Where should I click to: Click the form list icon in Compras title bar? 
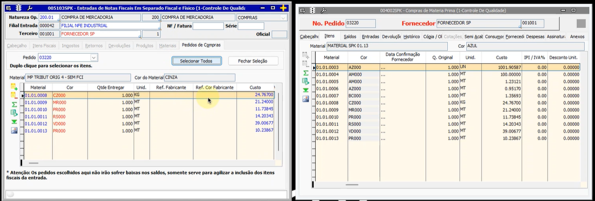tap(302, 10)
